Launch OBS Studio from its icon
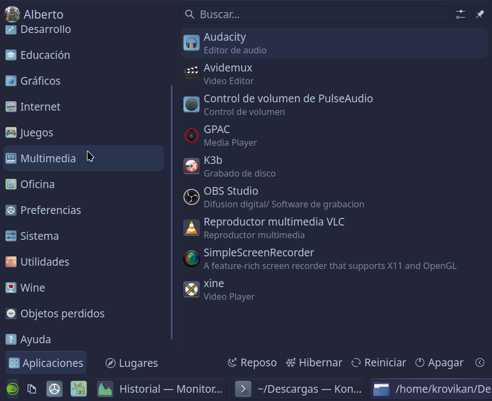This screenshot has width=492, height=401. (x=192, y=197)
